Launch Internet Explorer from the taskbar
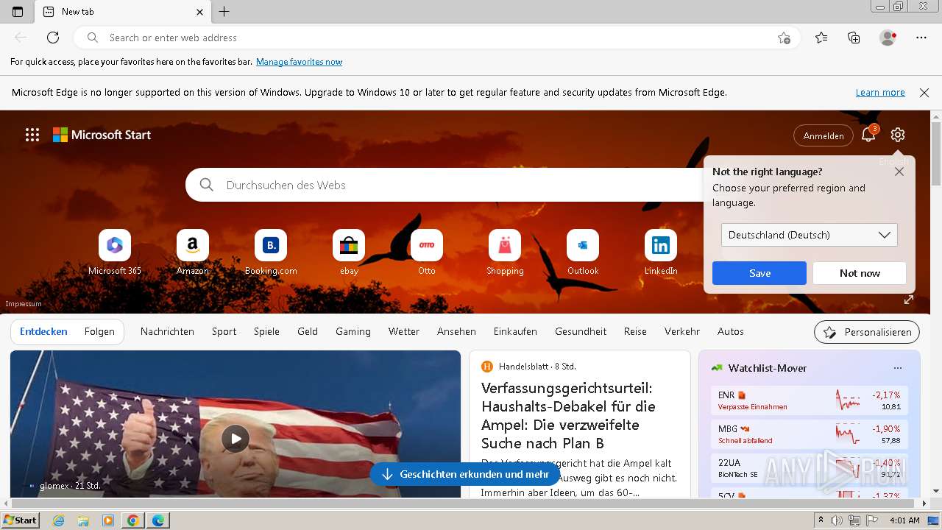 [x=58, y=520]
